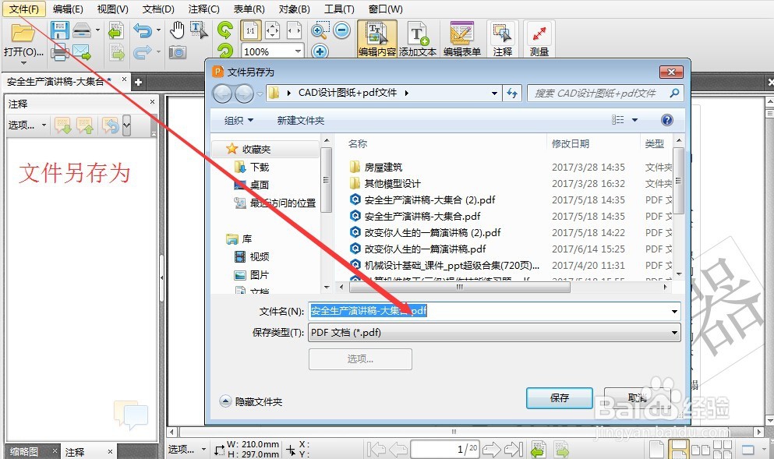Open the 保存类型 file type dropdown

(673, 332)
